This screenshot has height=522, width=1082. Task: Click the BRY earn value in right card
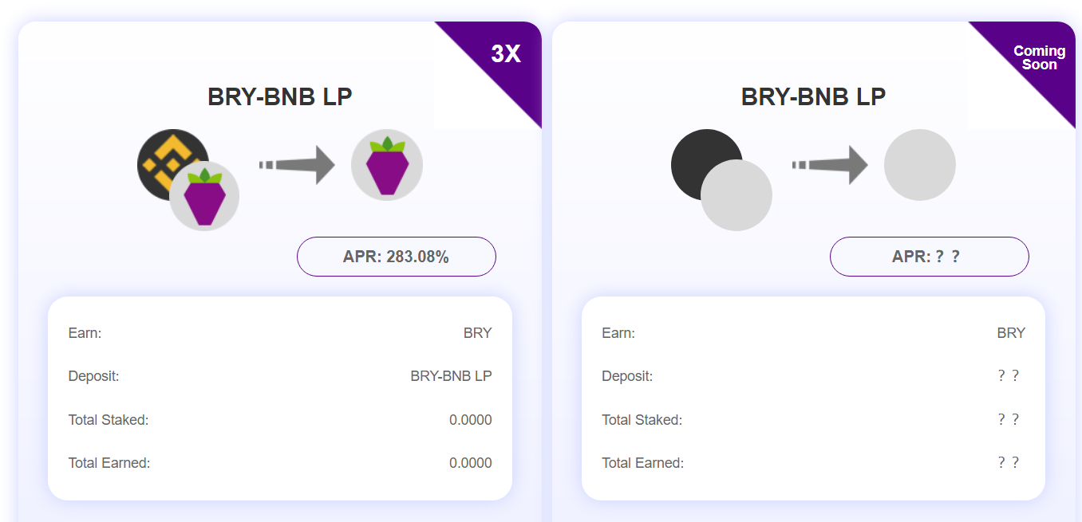pyautogui.click(x=1011, y=333)
